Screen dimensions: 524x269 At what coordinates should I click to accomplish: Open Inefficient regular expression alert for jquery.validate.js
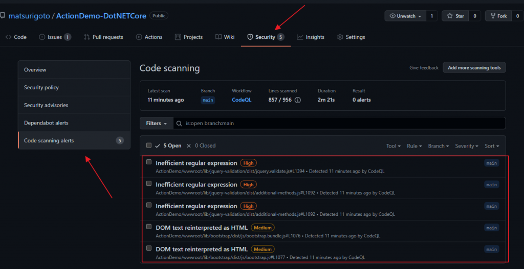click(196, 163)
